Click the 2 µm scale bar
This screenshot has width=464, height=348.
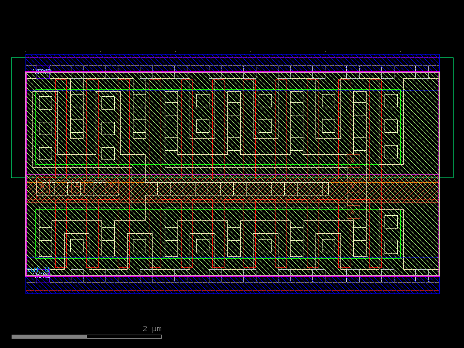coord(87,335)
